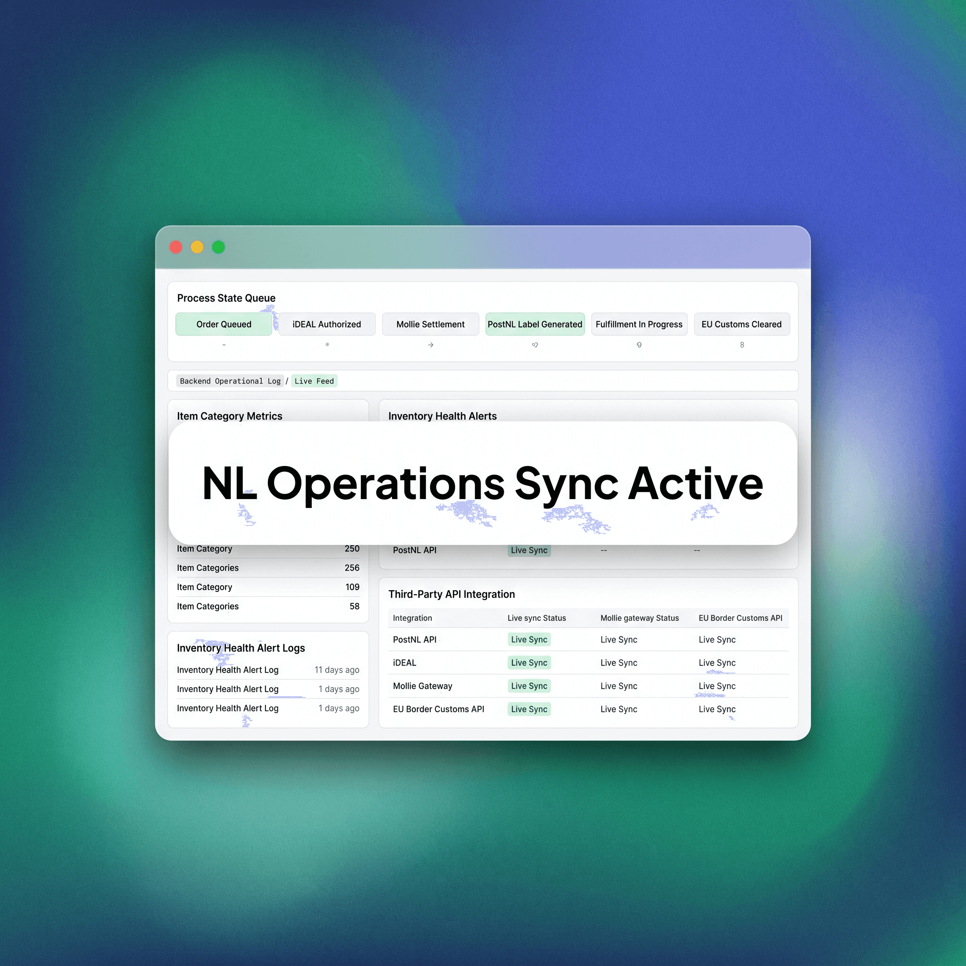Select the Item Categories row showing 256
The width and height of the screenshot is (966, 966).
coord(268,568)
